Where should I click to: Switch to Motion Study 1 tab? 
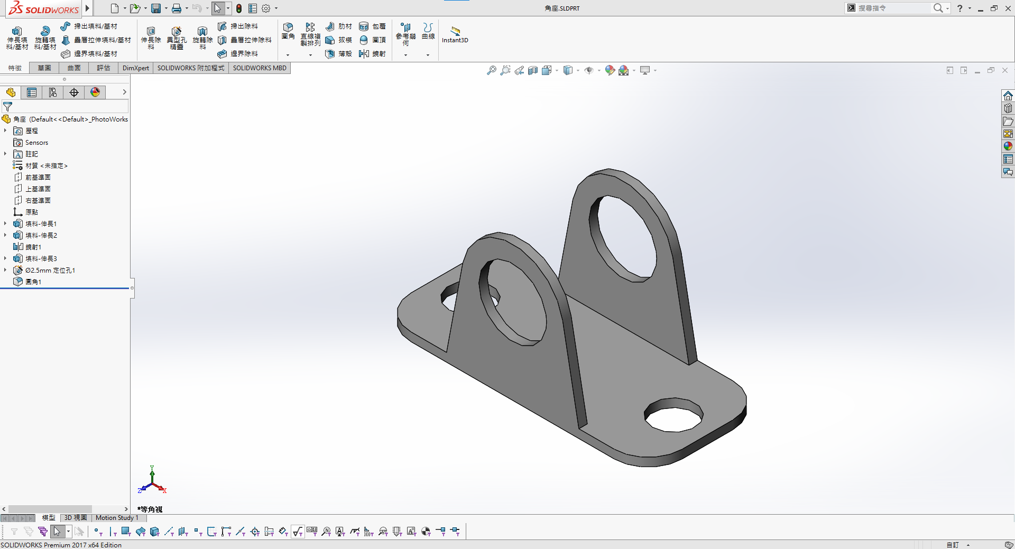point(117,518)
